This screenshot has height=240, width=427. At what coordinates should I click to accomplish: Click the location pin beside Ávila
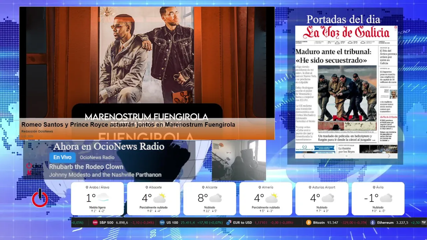tap(374, 187)
